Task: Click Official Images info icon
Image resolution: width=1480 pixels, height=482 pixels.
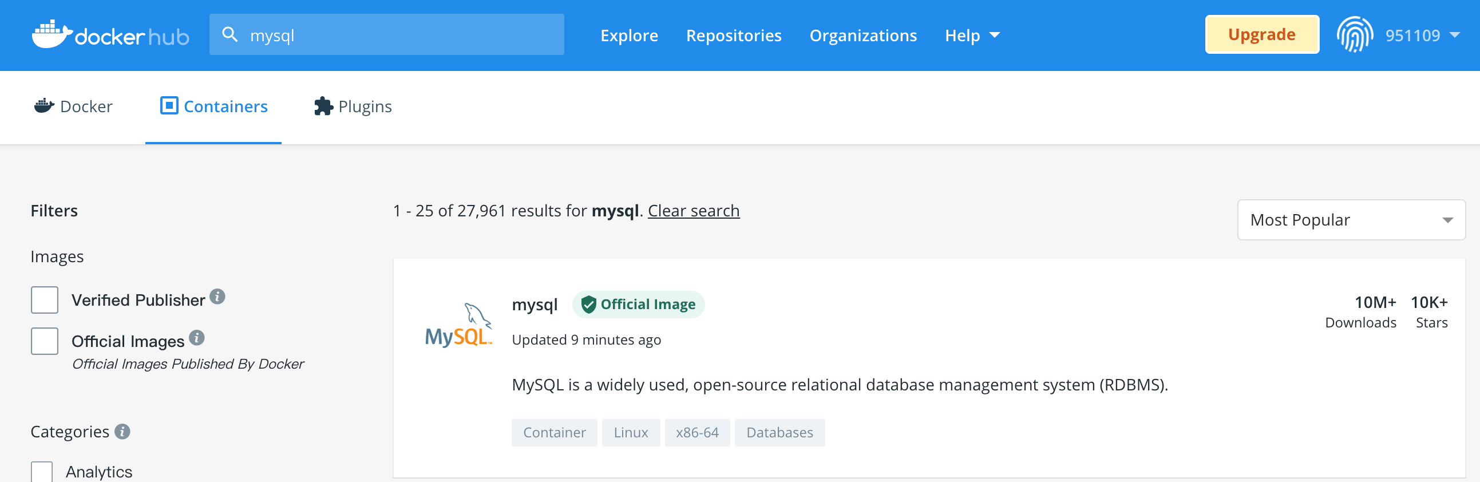Action: (x=196, y=338)
